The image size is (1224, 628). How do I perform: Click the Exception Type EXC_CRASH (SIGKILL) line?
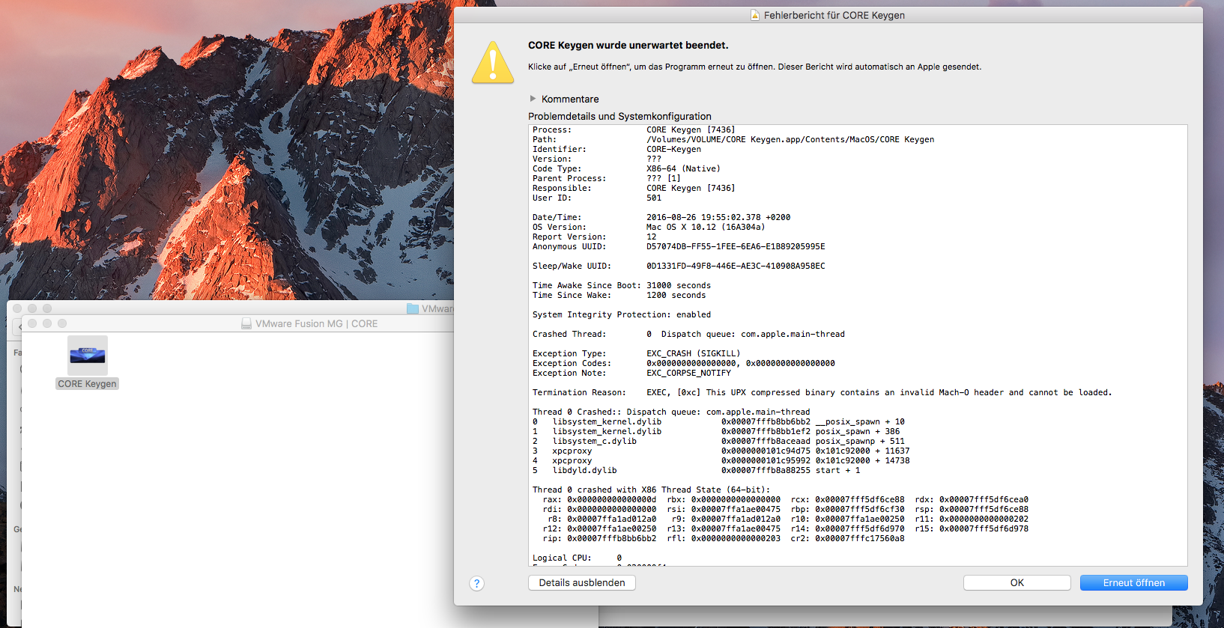(x=636, y=353)
